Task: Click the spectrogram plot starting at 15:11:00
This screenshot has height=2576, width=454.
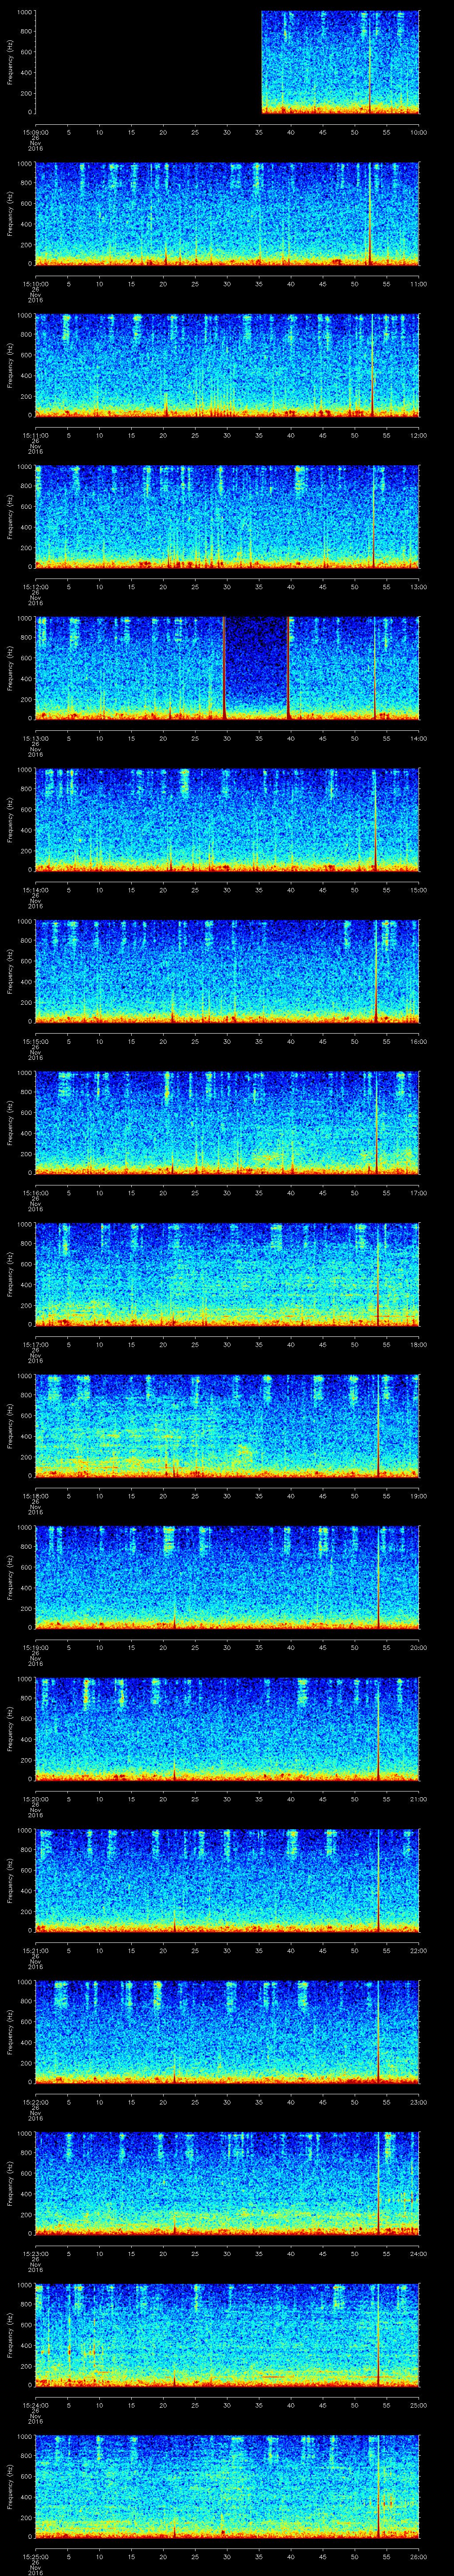Action: point(227,365)
